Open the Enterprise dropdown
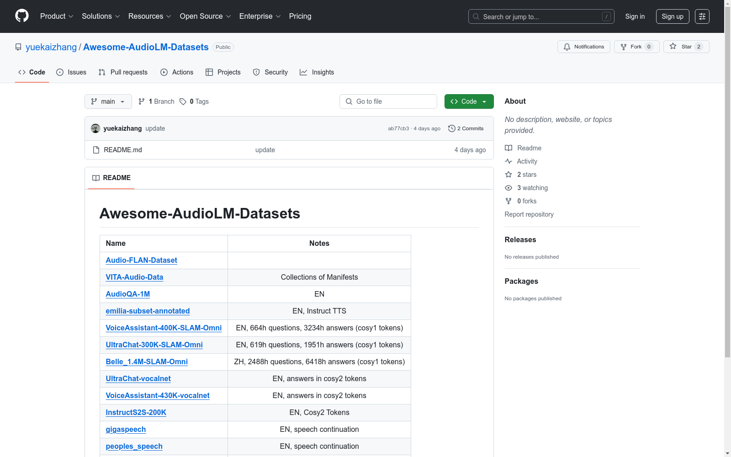 pyautogui.click(x=260, y=16)
